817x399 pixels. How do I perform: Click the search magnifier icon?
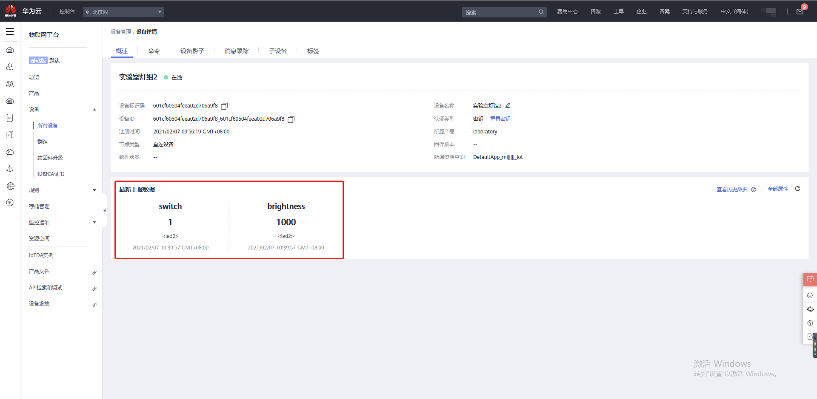(x=541, y=12)
